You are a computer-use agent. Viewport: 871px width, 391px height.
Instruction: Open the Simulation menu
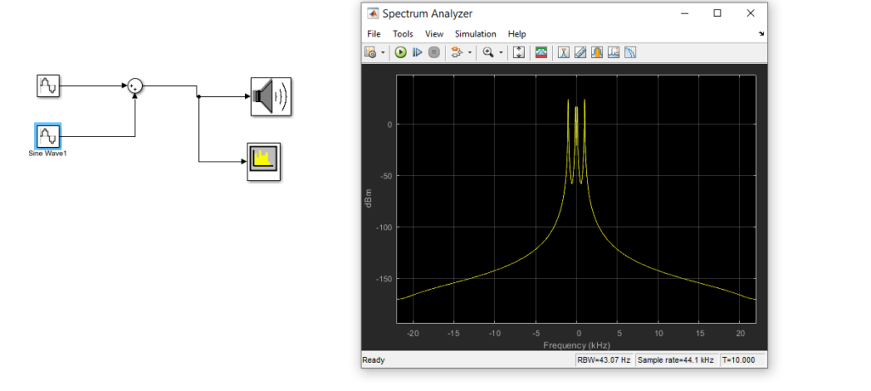coord(475,34)
